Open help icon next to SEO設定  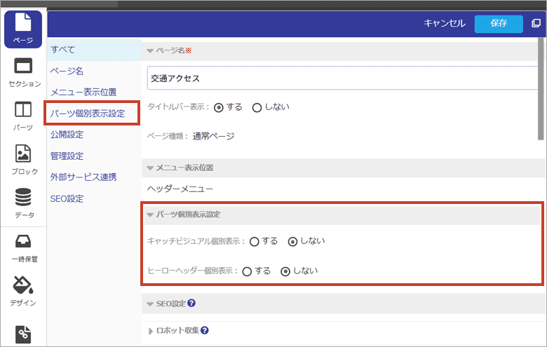[x=191, y=303]
